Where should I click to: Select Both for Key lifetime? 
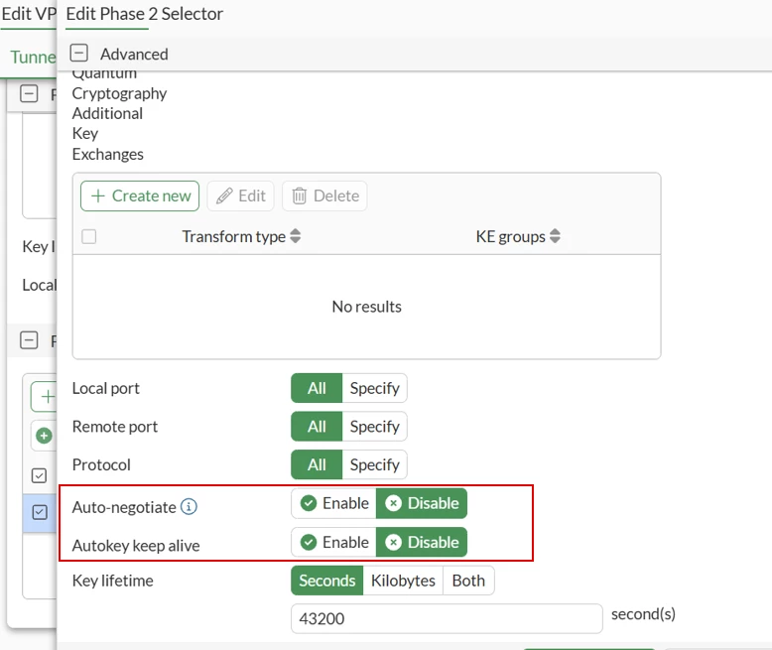click(x=468, y=581)
